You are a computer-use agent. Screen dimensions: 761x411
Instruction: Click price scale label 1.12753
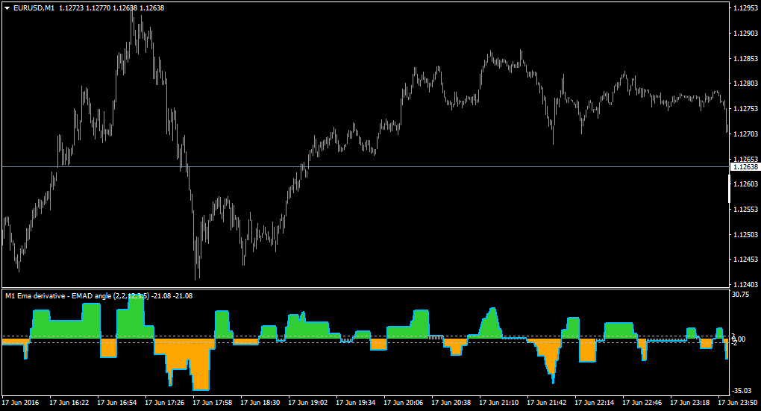[745, 109]
